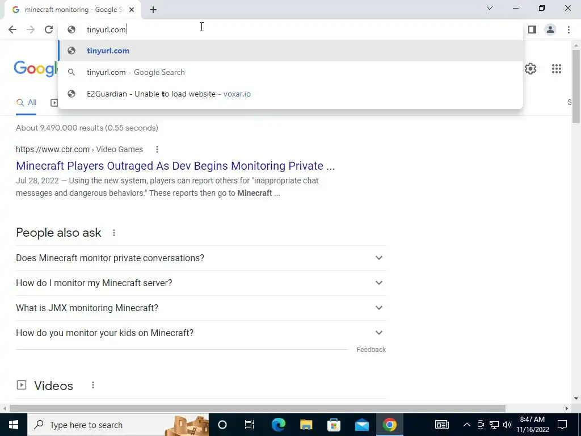
Task: Click the forward navigation arrow
Action: click(31, 30)
